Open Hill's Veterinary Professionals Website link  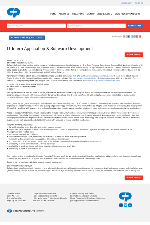[50, 198]
